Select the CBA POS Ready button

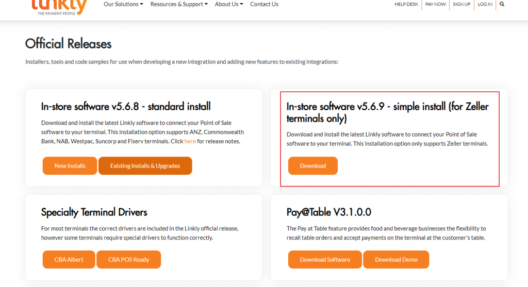click(x=128, y=260)
